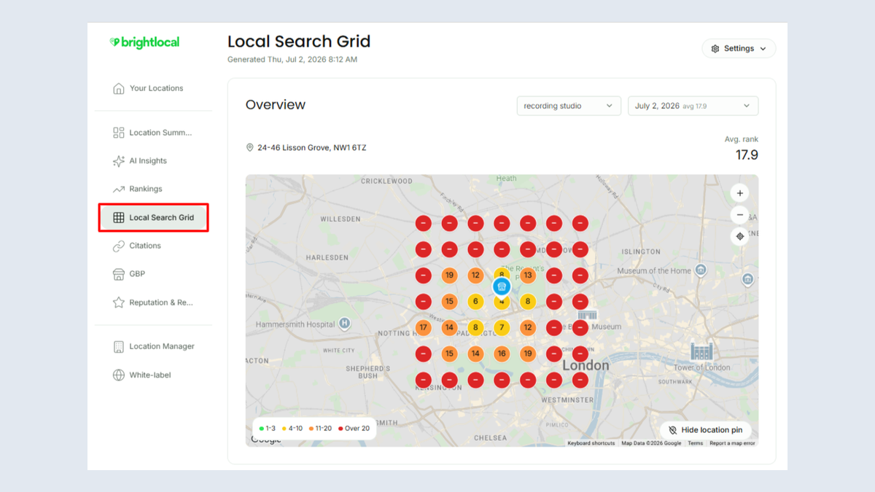
Task: Click the Hammersmith Hospital map marker
Action: pos(345,324)
